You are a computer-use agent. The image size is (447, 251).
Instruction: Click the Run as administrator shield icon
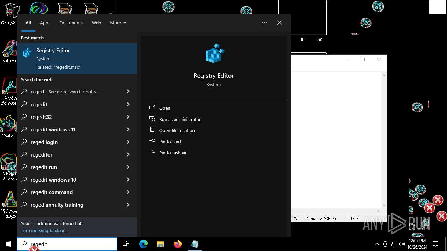[x=152, y=119]
